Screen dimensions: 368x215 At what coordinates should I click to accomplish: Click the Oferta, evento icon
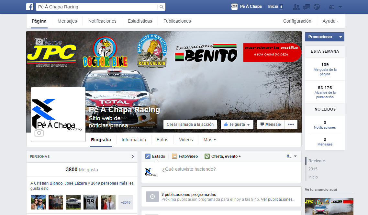pyautogui.click(x=207, y=156)
